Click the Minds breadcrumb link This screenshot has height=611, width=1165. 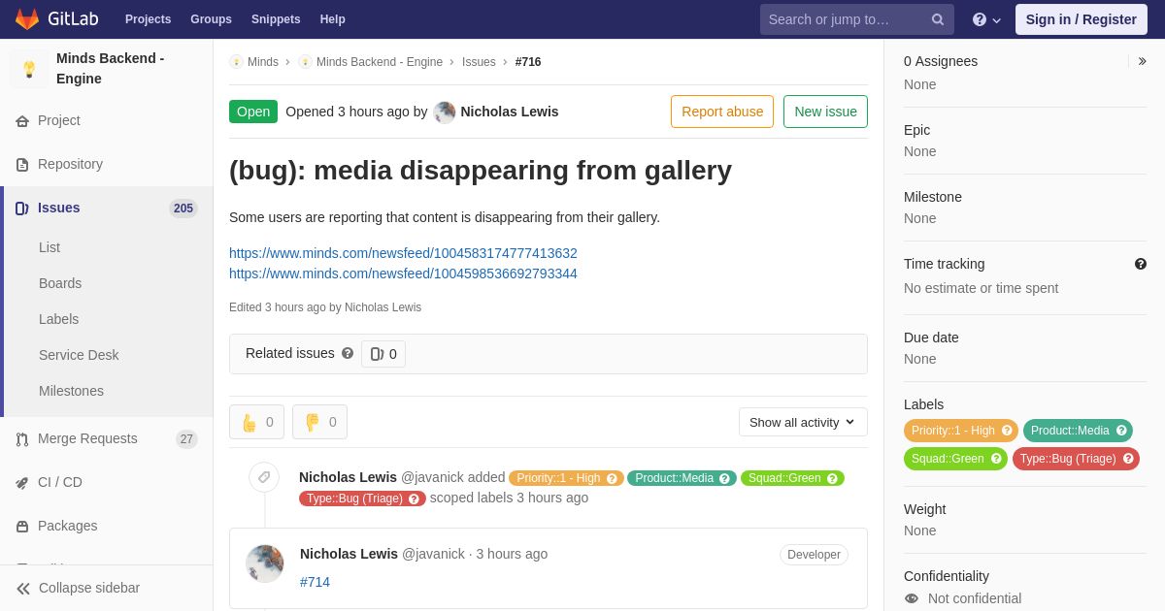coord(263,62)
